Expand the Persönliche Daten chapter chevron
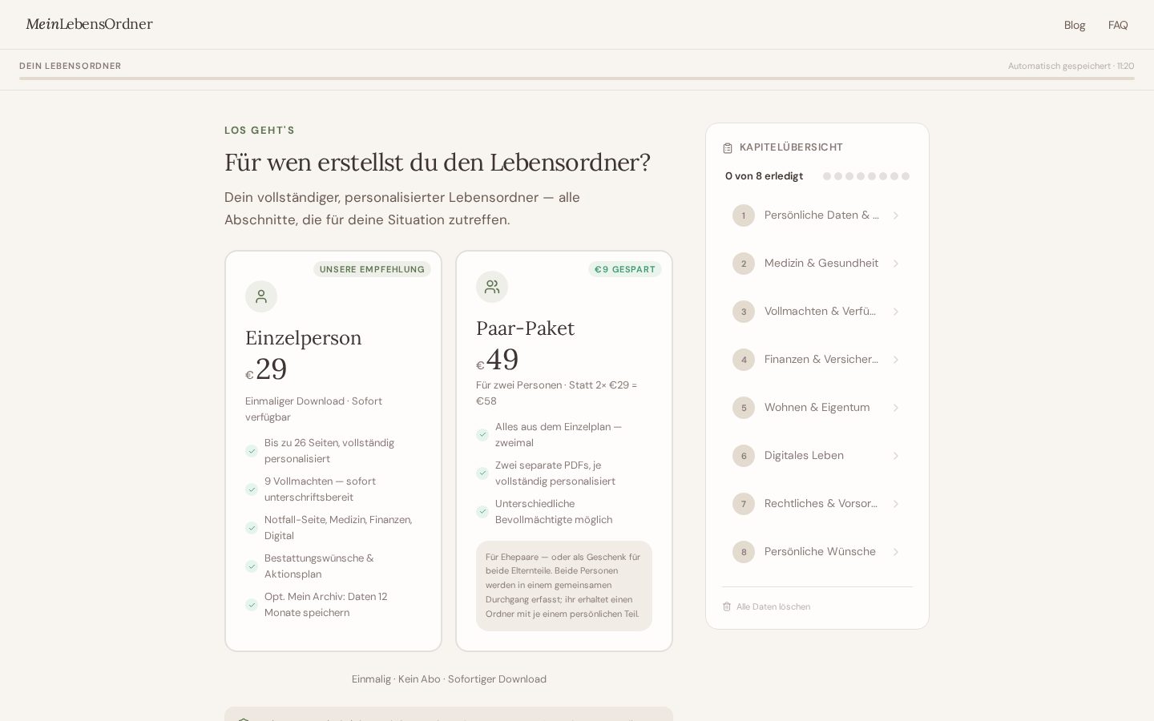Image resolution: width=1154 pixels, height=721 pixels. pos(896,215)
